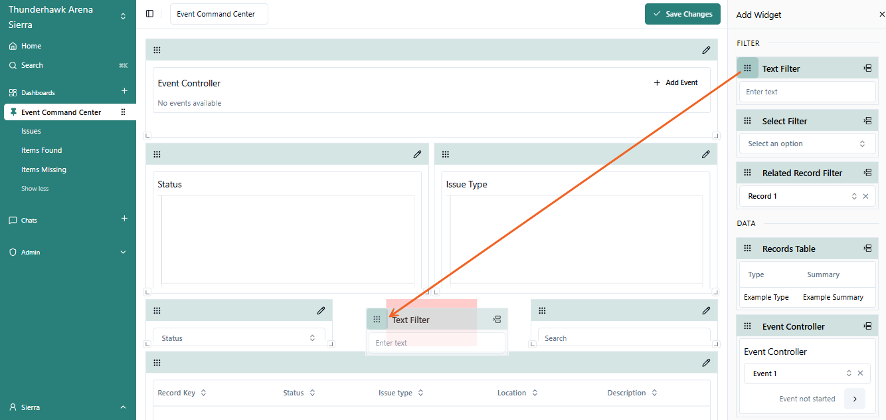Expand the Admin section chevron
Image resolution: width=886 pixels, height=420 pixels.
click(123, 253)
